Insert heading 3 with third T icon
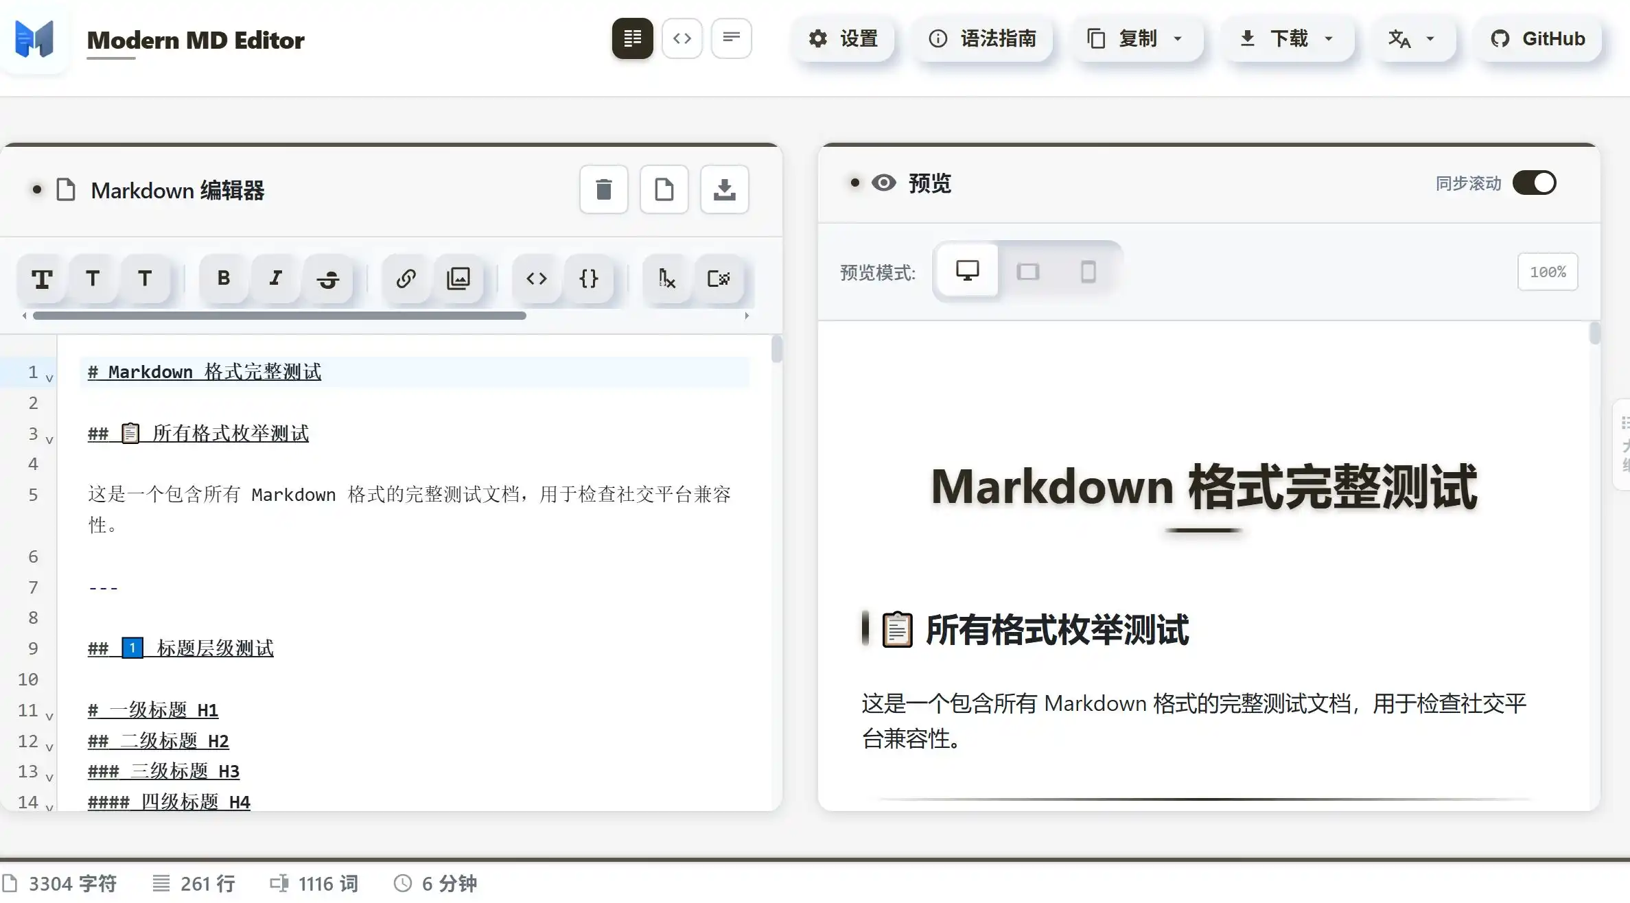1630x903 pixels. (145, 279)
